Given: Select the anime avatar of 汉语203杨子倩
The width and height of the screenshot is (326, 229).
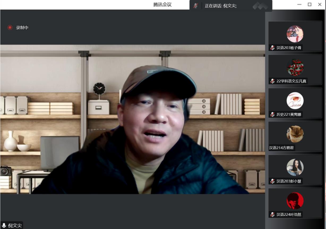Looking at the screenshot, I should pyautogui.click(x=295, y=34).
